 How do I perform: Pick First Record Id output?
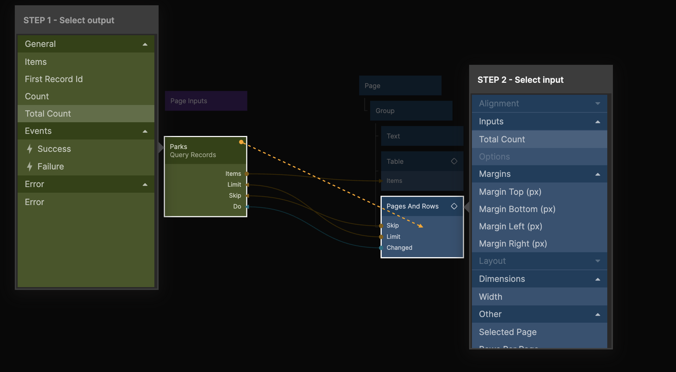point(54,79)
